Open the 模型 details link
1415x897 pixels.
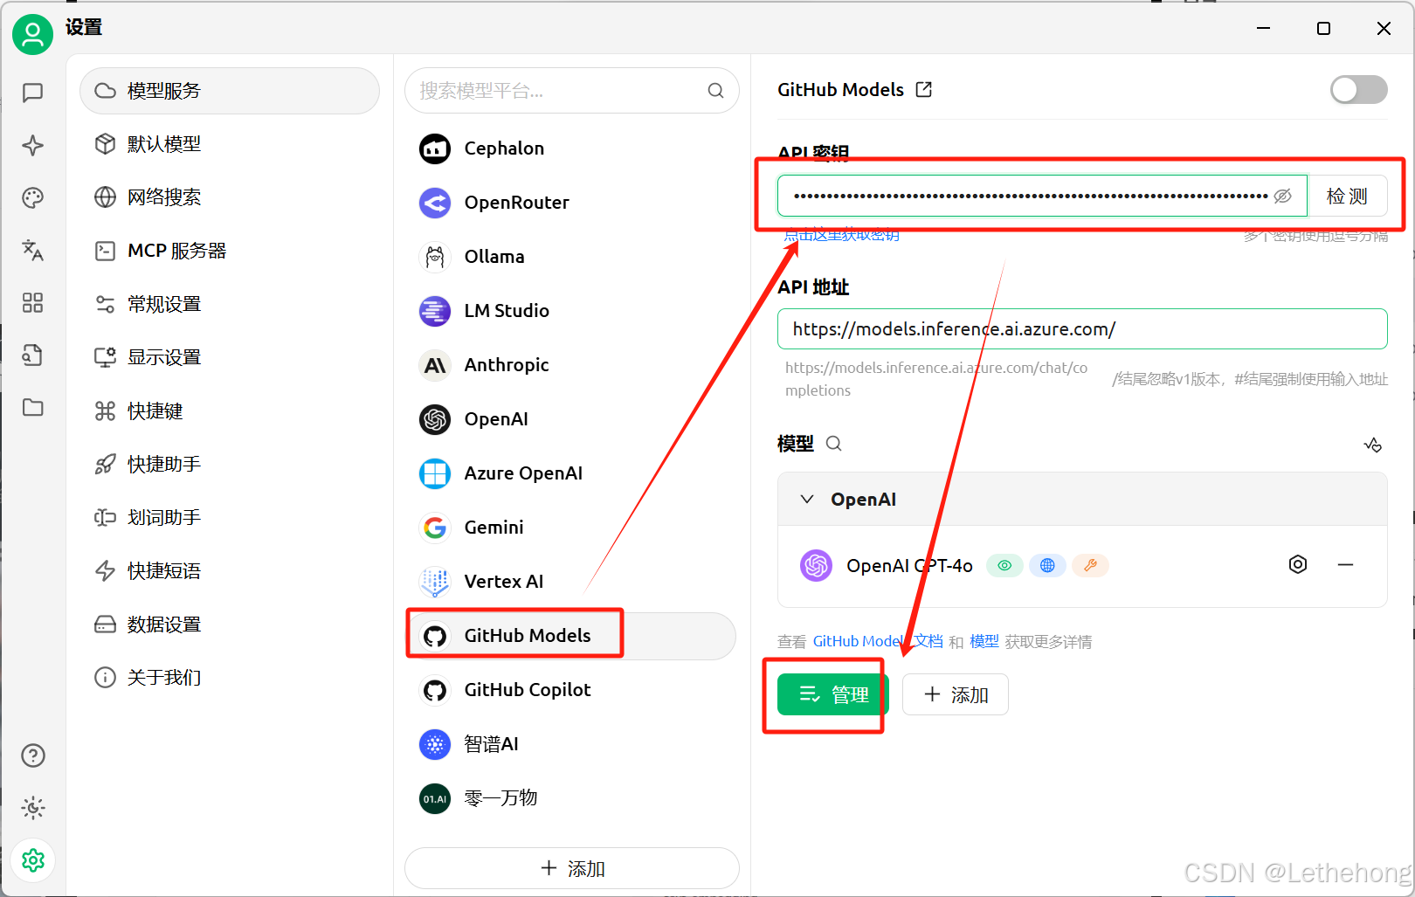coord(984,641)
